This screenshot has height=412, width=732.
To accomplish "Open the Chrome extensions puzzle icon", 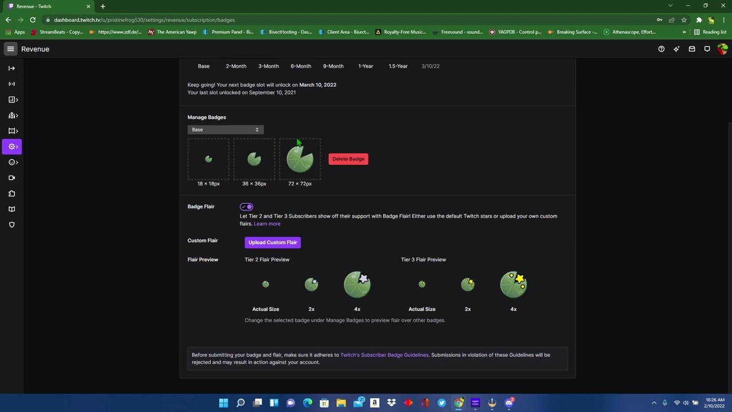I will coord(699,19).
